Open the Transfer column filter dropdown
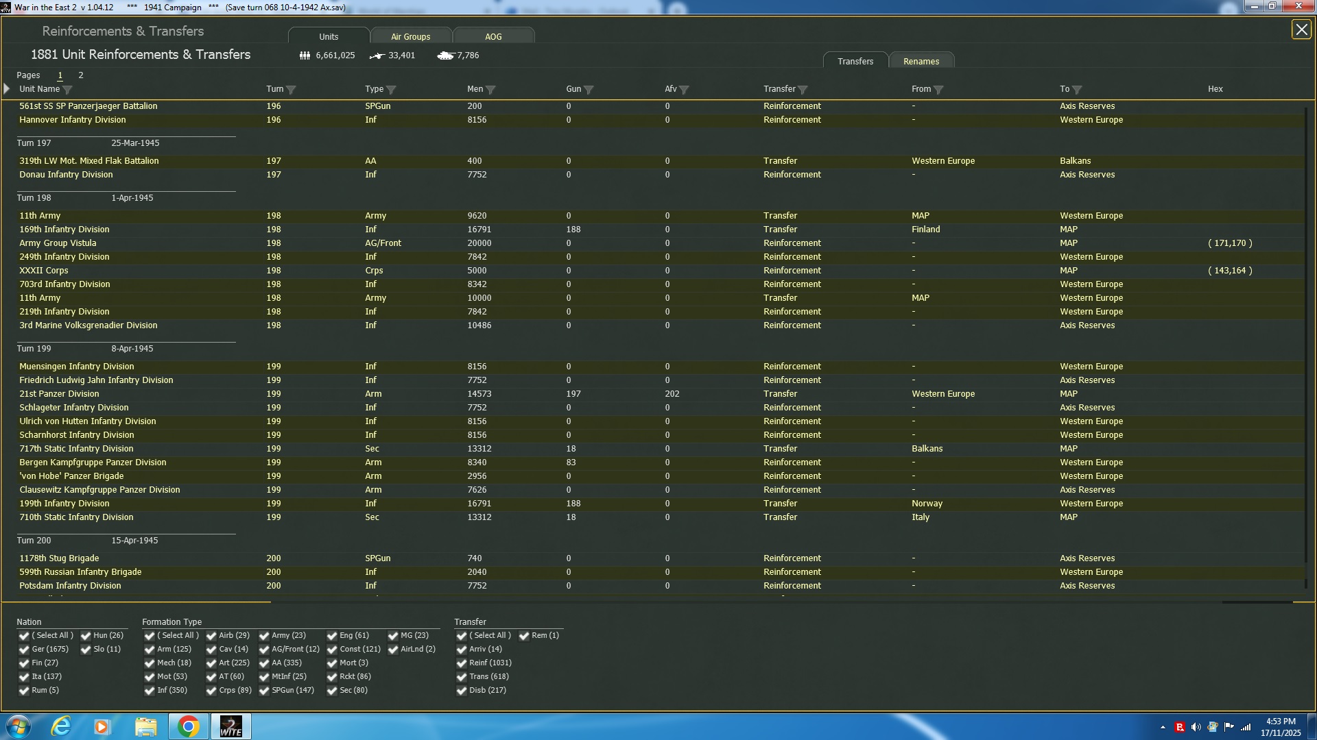This screenshot has width=1317, height=740. (x=803, y=90)
